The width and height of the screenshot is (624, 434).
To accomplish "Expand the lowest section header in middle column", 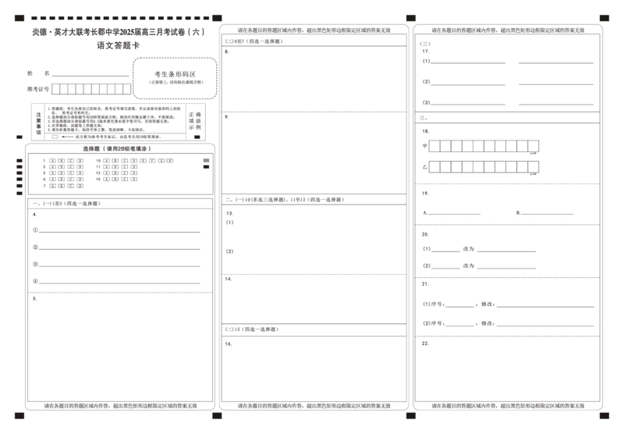I will pos(314,331).
